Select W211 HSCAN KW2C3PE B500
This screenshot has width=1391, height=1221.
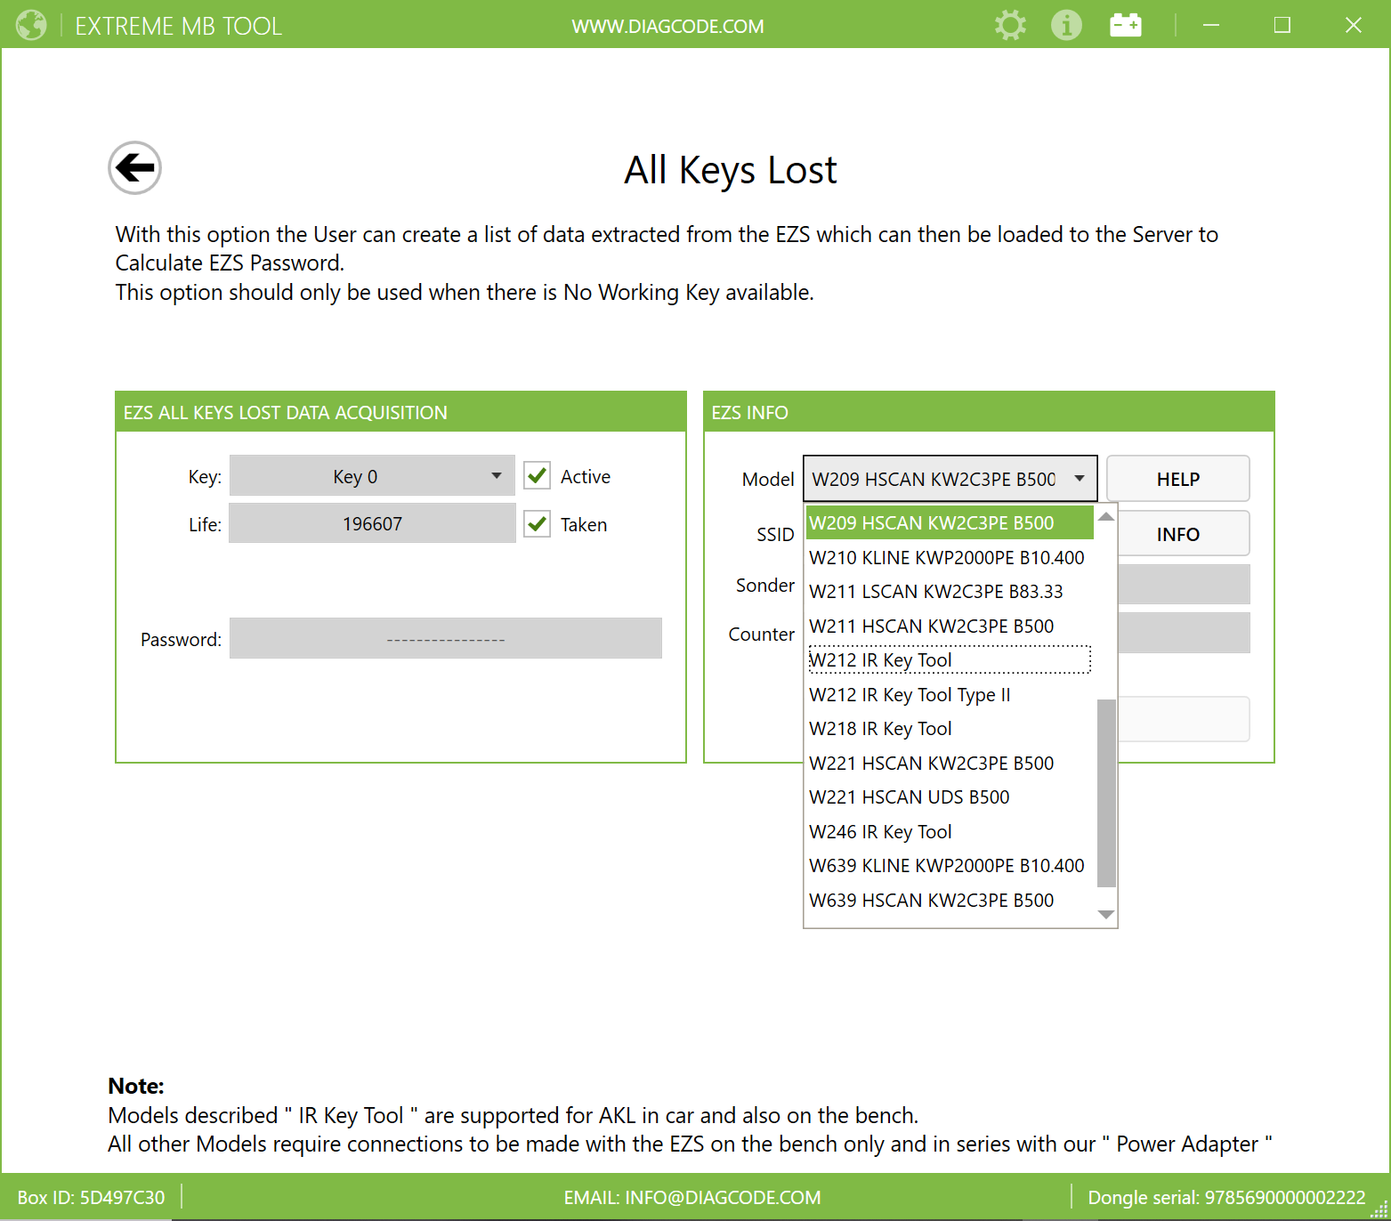950,626
